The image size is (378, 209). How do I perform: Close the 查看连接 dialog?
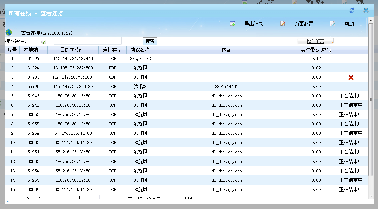click(366, 11)
